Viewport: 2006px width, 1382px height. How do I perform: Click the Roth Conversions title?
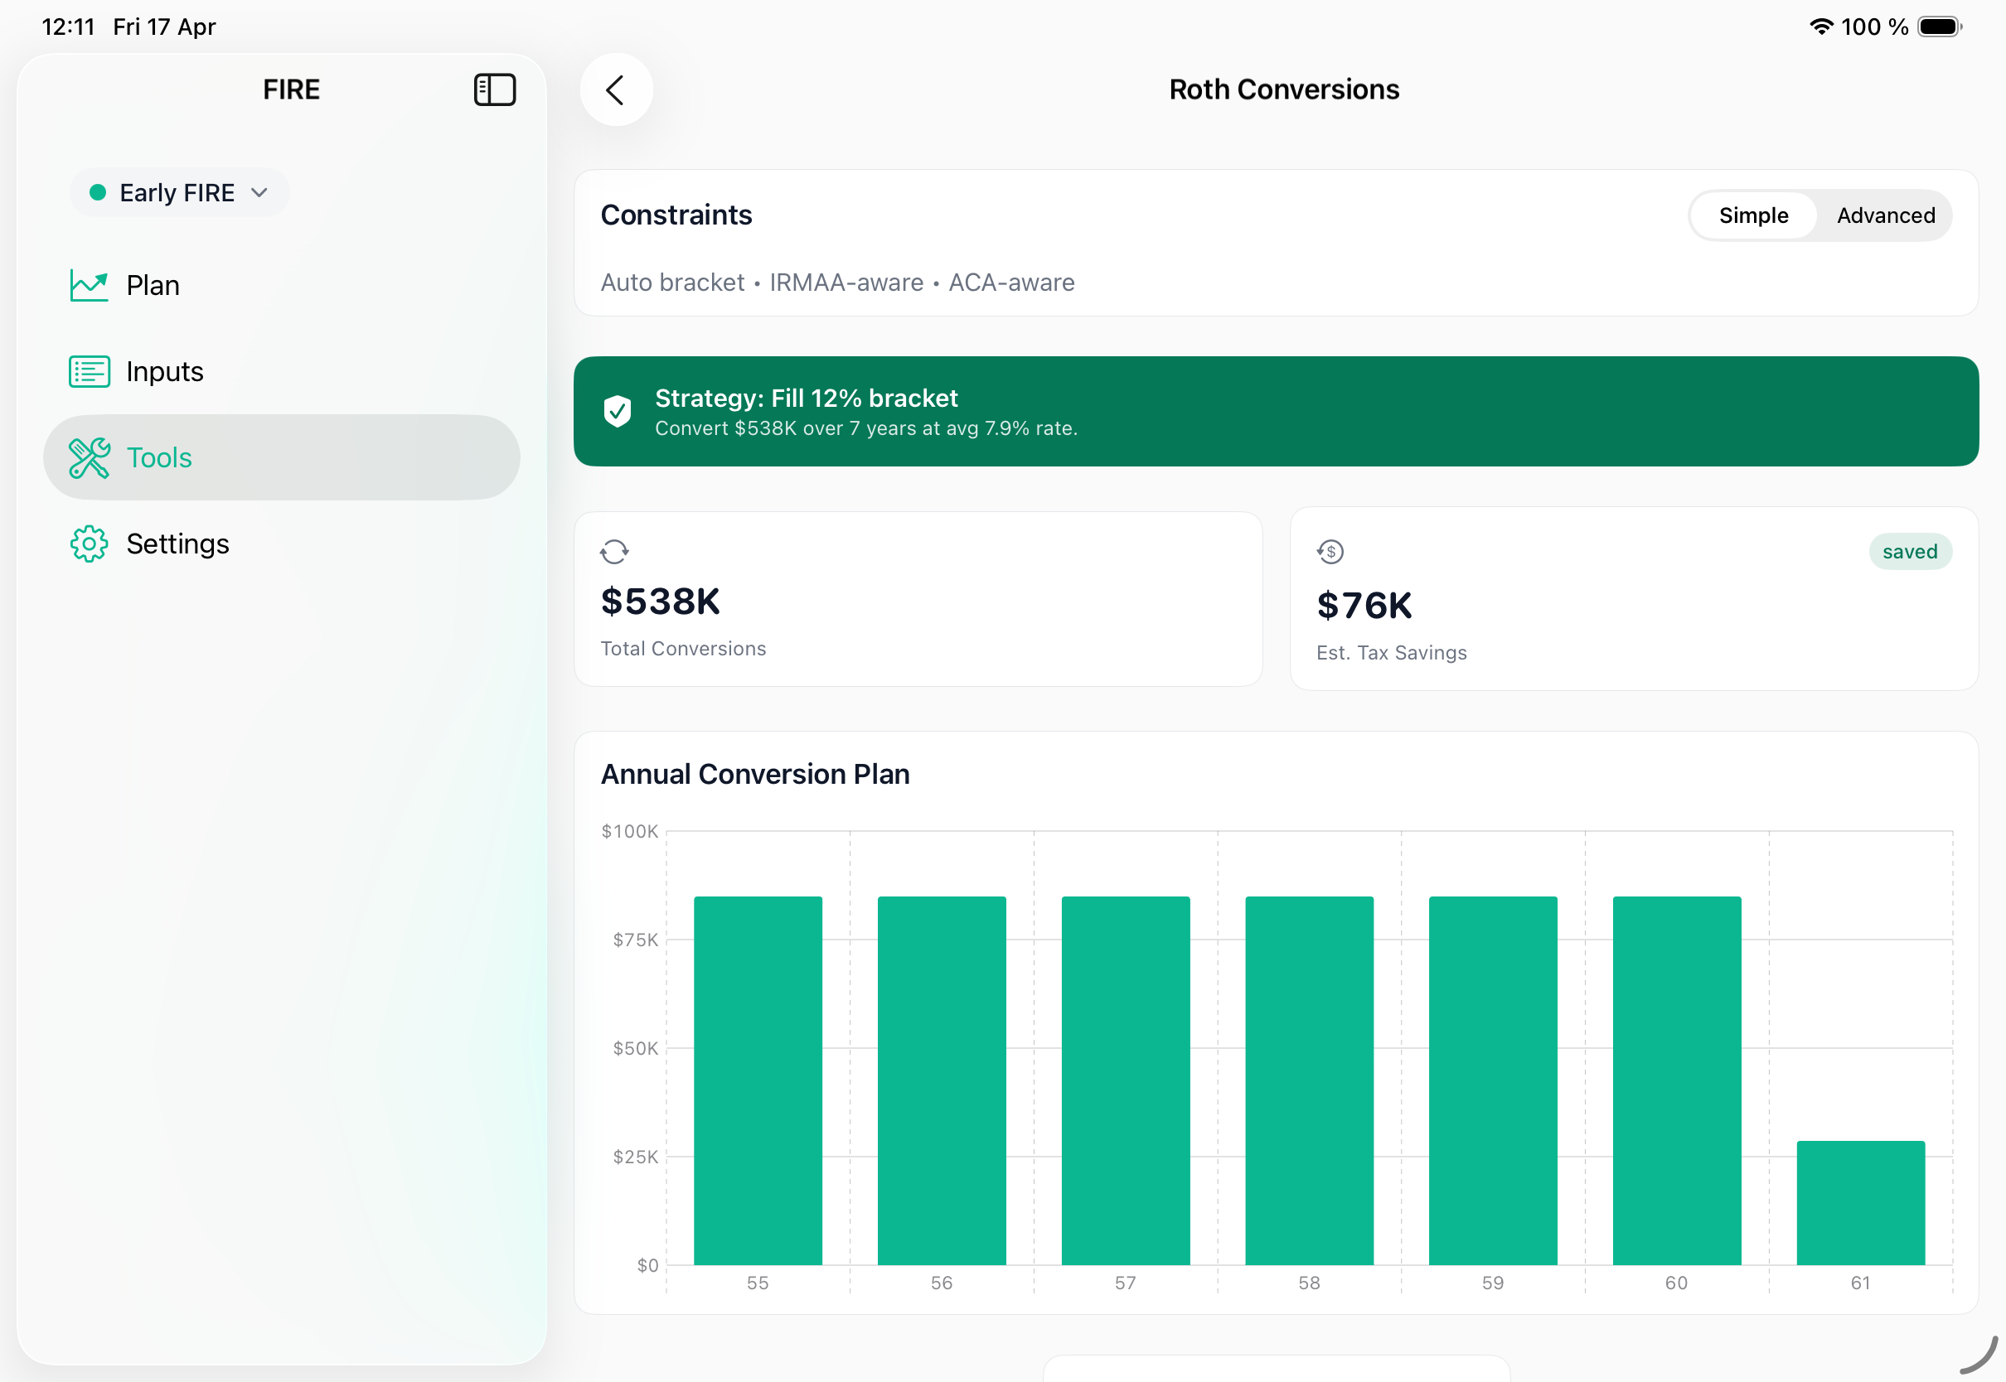click(x=1284, y=89)
